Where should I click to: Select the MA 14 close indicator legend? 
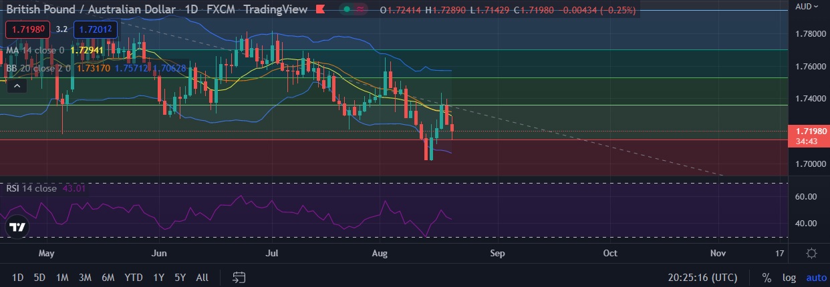pos(35,50)
